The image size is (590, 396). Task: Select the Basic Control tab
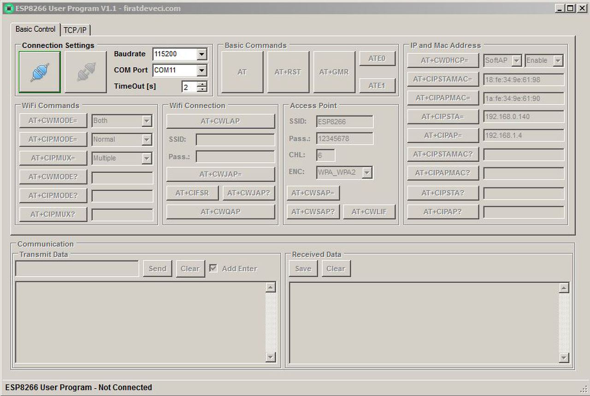35,29
